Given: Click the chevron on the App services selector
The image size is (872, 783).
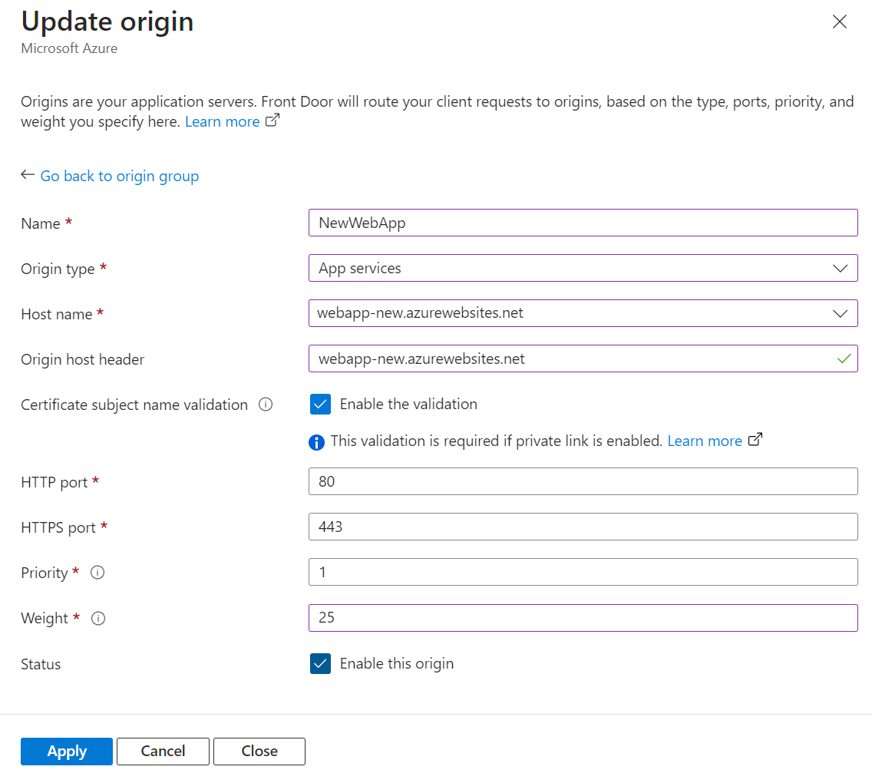Looking at the screenshot, I should point(842,268).
